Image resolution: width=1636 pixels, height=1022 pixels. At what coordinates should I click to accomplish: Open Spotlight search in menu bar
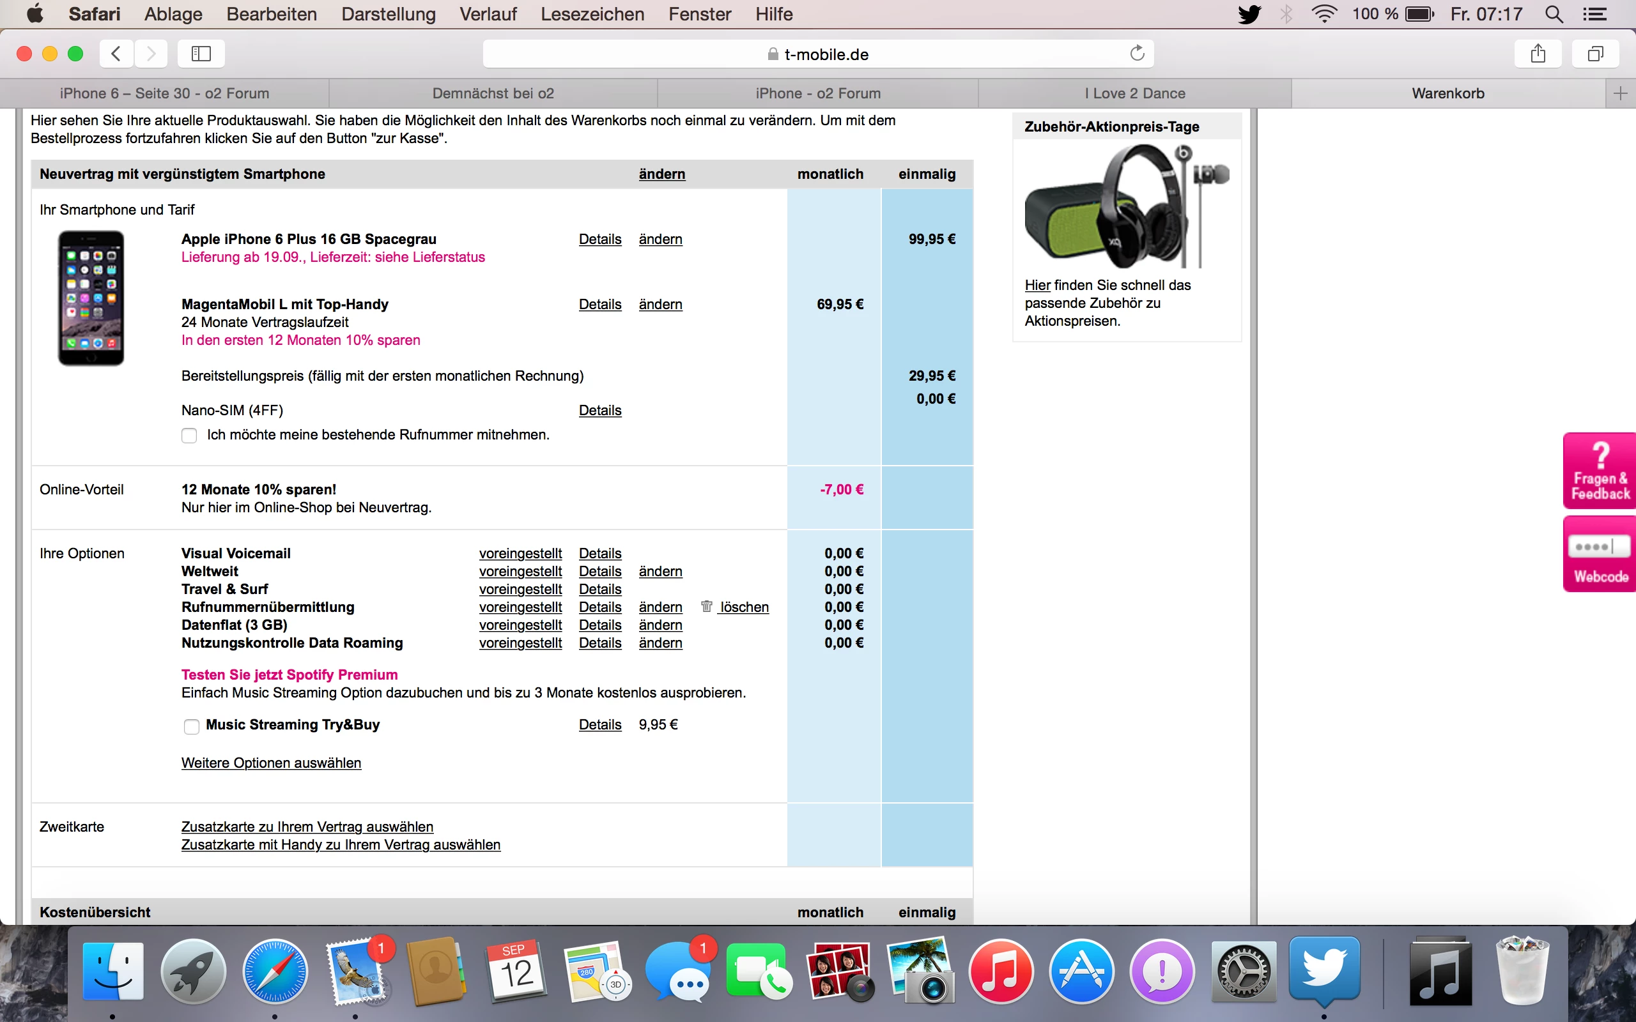(x=1554, y=14)
